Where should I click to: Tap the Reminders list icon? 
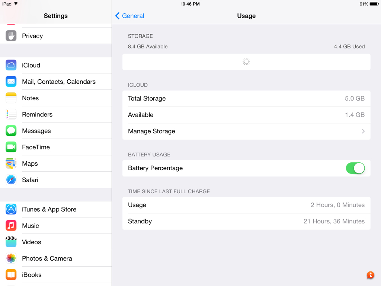click(11, 114)
